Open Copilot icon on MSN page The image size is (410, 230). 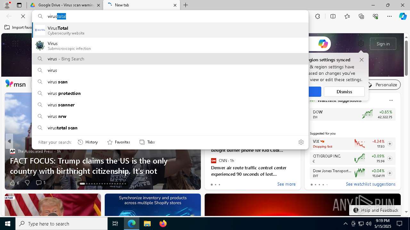coord(323,44)
